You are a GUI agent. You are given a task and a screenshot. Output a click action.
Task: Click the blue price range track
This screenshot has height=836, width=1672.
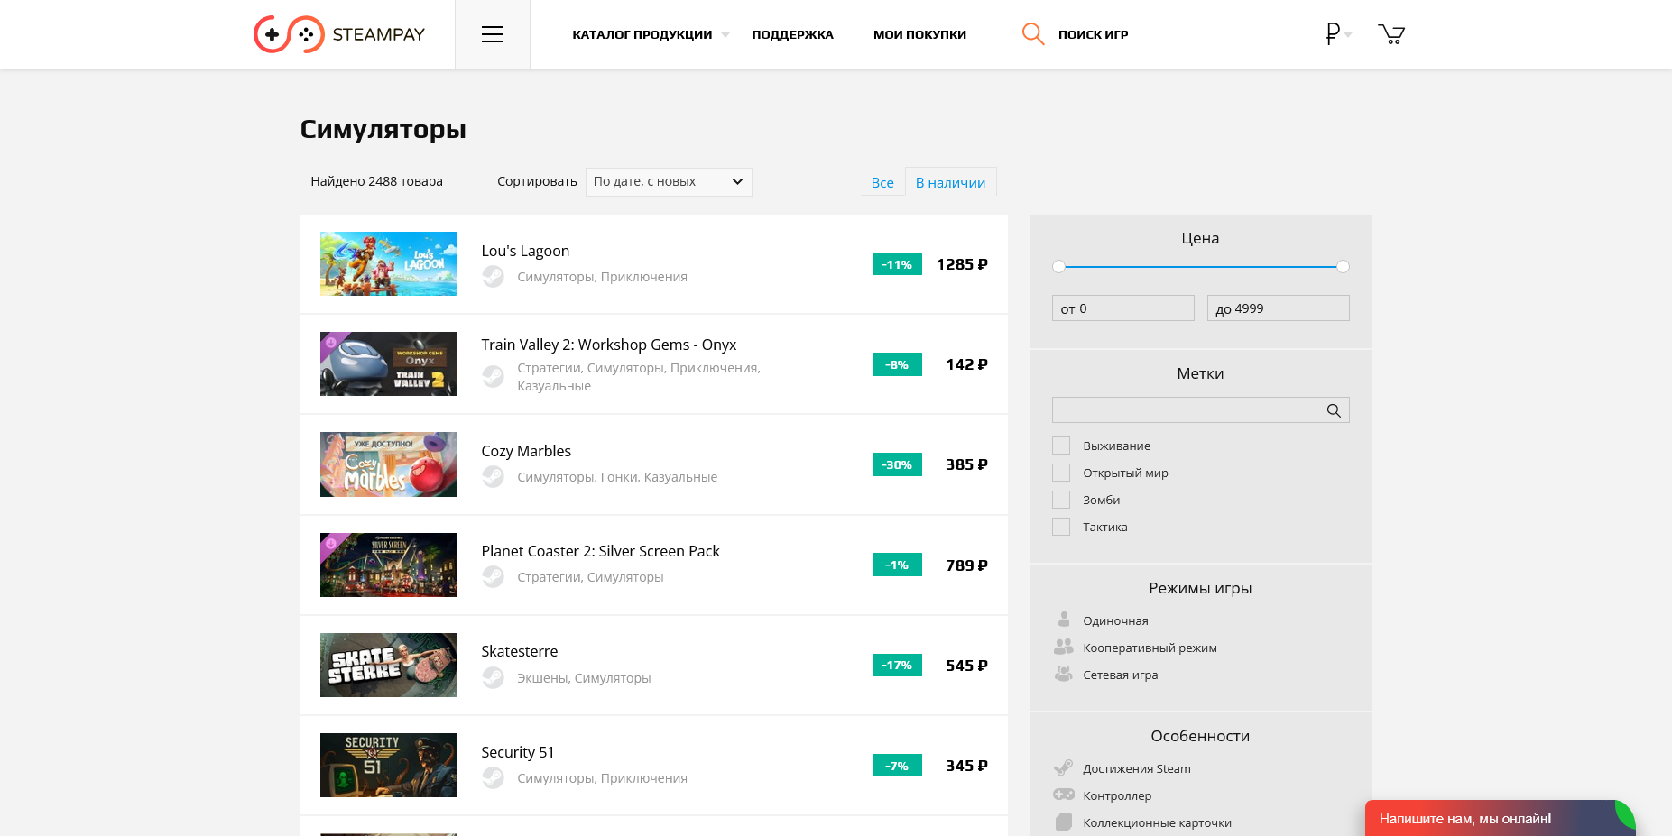coord(1200,267)
